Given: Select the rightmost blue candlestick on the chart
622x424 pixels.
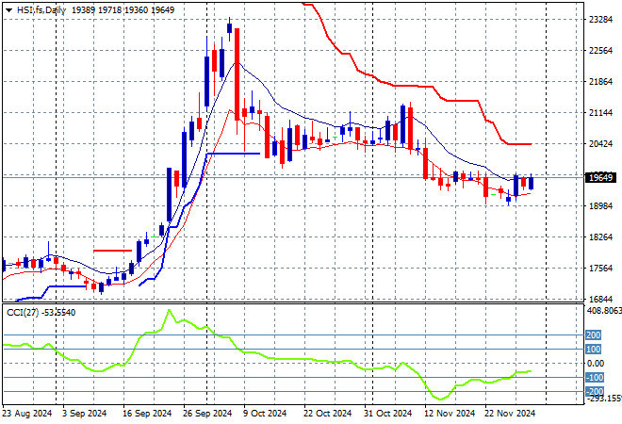Looking at the screenshot, I should pos(531,183).
